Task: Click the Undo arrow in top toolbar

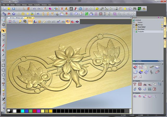Action: pyautogui.click(x=34, y=9)
